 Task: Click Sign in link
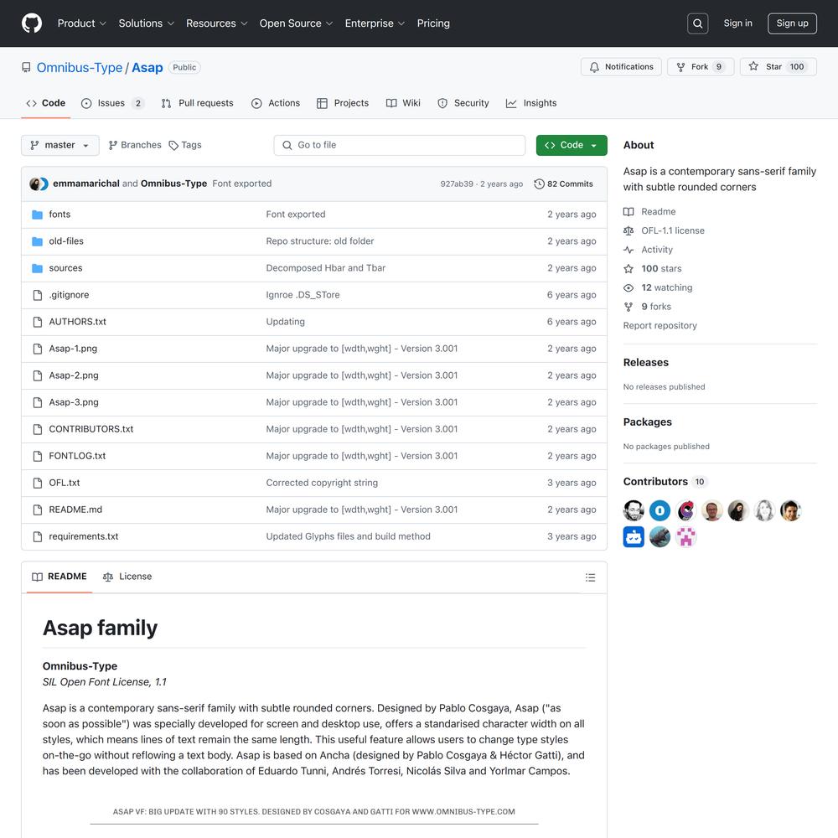737,23
